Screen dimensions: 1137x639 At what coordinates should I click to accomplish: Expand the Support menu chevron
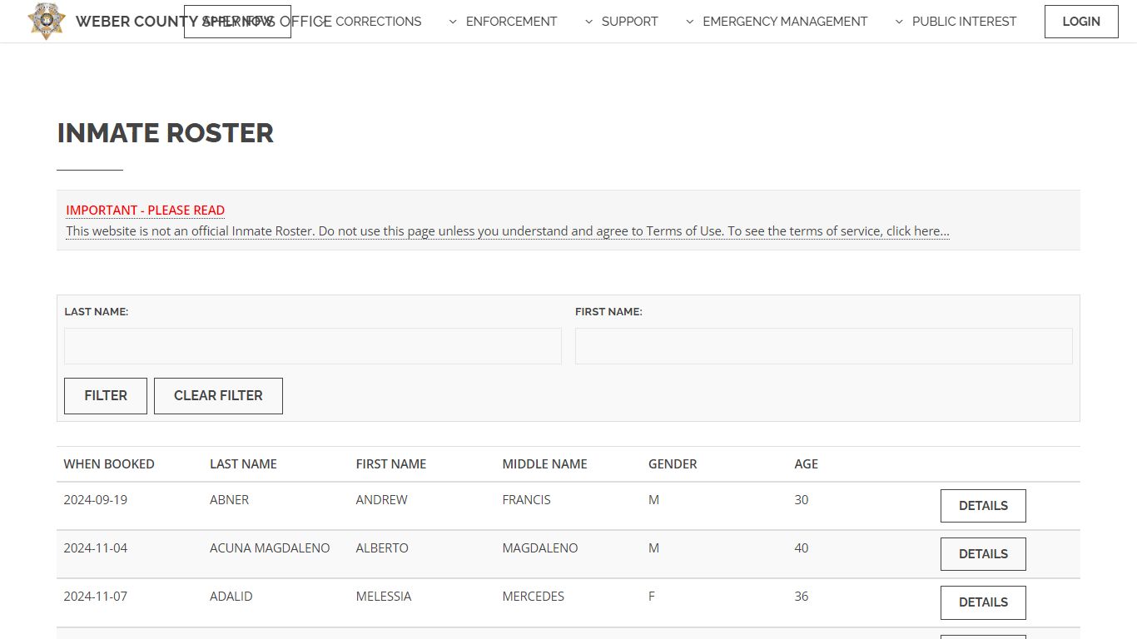point(588,22)
